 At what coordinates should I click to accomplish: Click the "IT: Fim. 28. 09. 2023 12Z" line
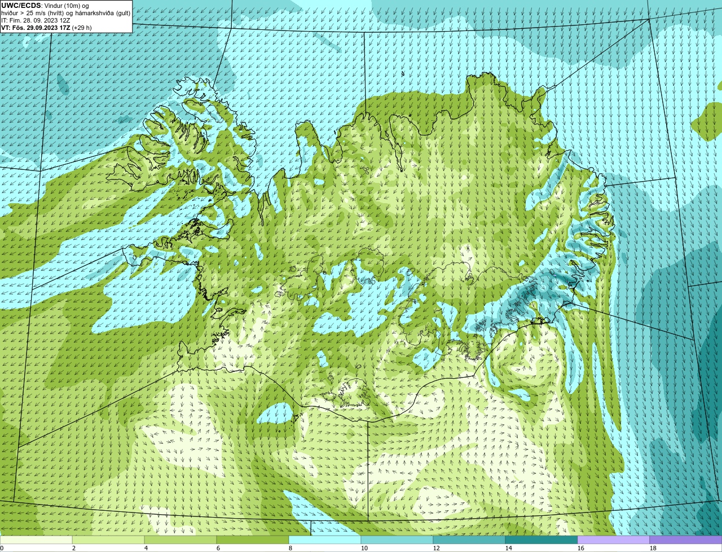coord(36,20)
